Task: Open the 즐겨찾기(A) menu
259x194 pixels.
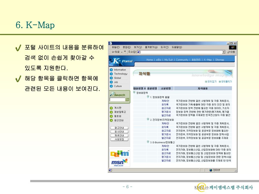Action: point(151,47)
